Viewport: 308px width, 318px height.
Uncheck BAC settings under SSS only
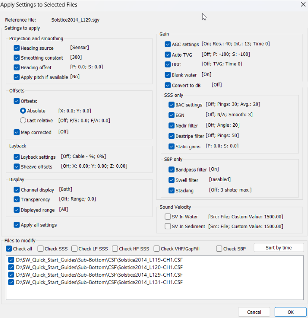pyautogui.click(x=171, y=105)
